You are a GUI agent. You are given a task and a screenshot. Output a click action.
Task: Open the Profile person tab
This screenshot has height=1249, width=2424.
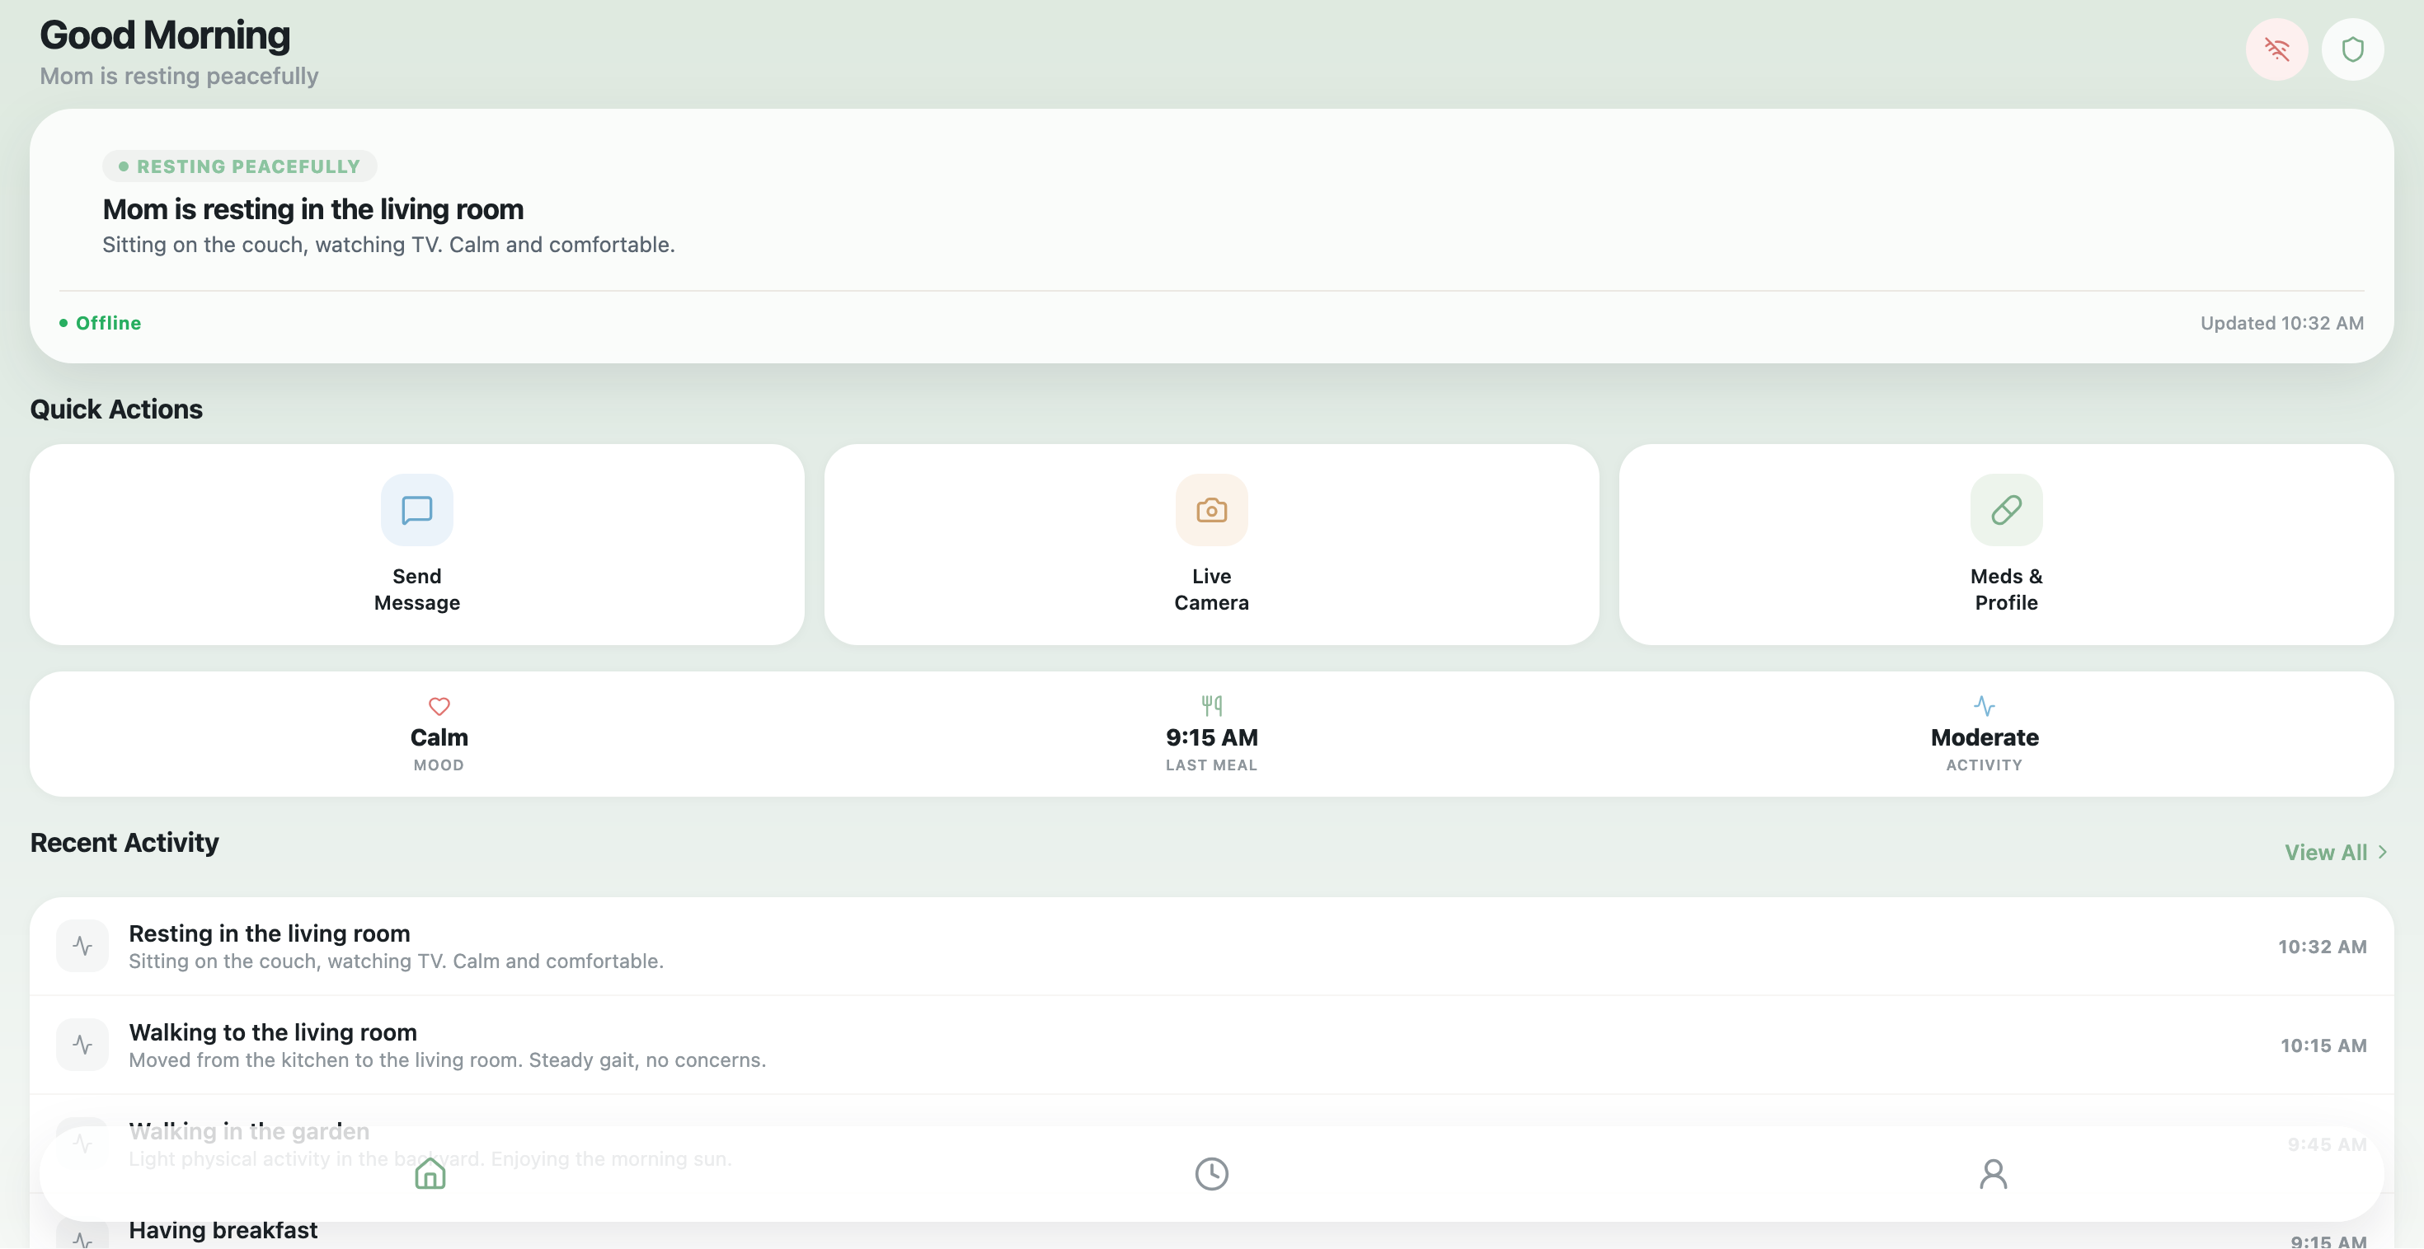[x=1992, y=1173]
